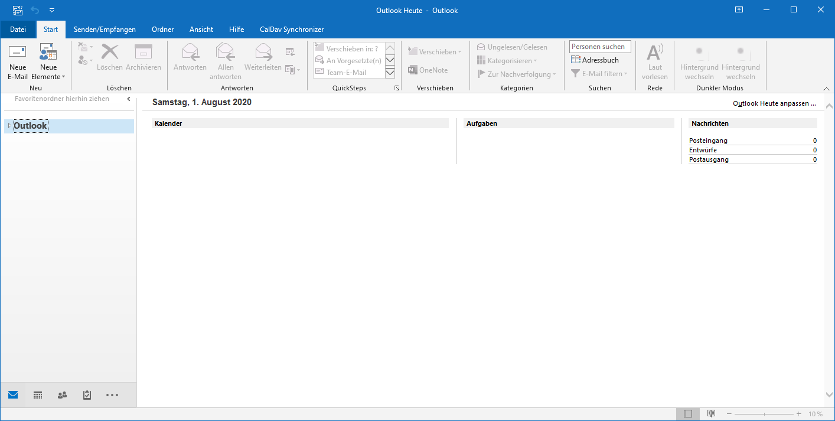Screen dimensions: 835x421
Task: Click the 'Samstag, 1. August 2020' date
Action: point(202,102)
